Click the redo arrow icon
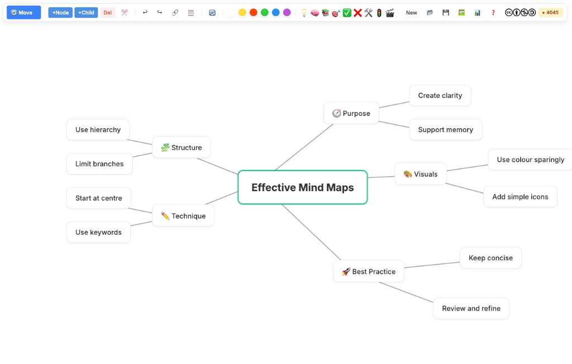The width and height of the screenshot is (572, 364). pyautogui.click(x=160, y=12)
